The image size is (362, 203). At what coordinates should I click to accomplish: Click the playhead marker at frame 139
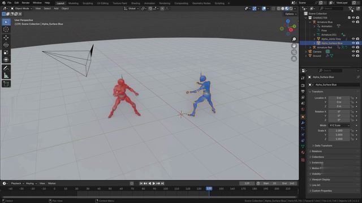click(209, 188)
